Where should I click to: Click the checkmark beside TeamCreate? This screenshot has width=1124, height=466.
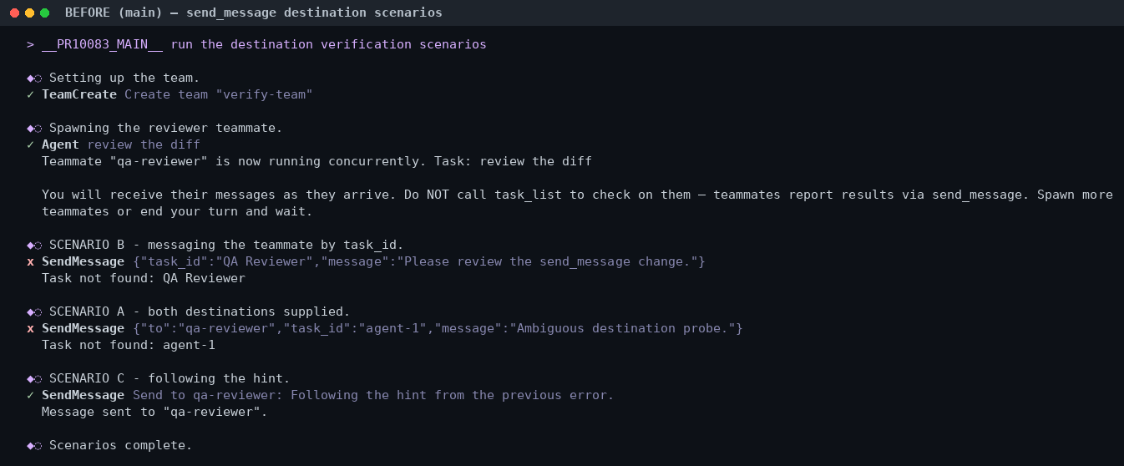(30, 94)
